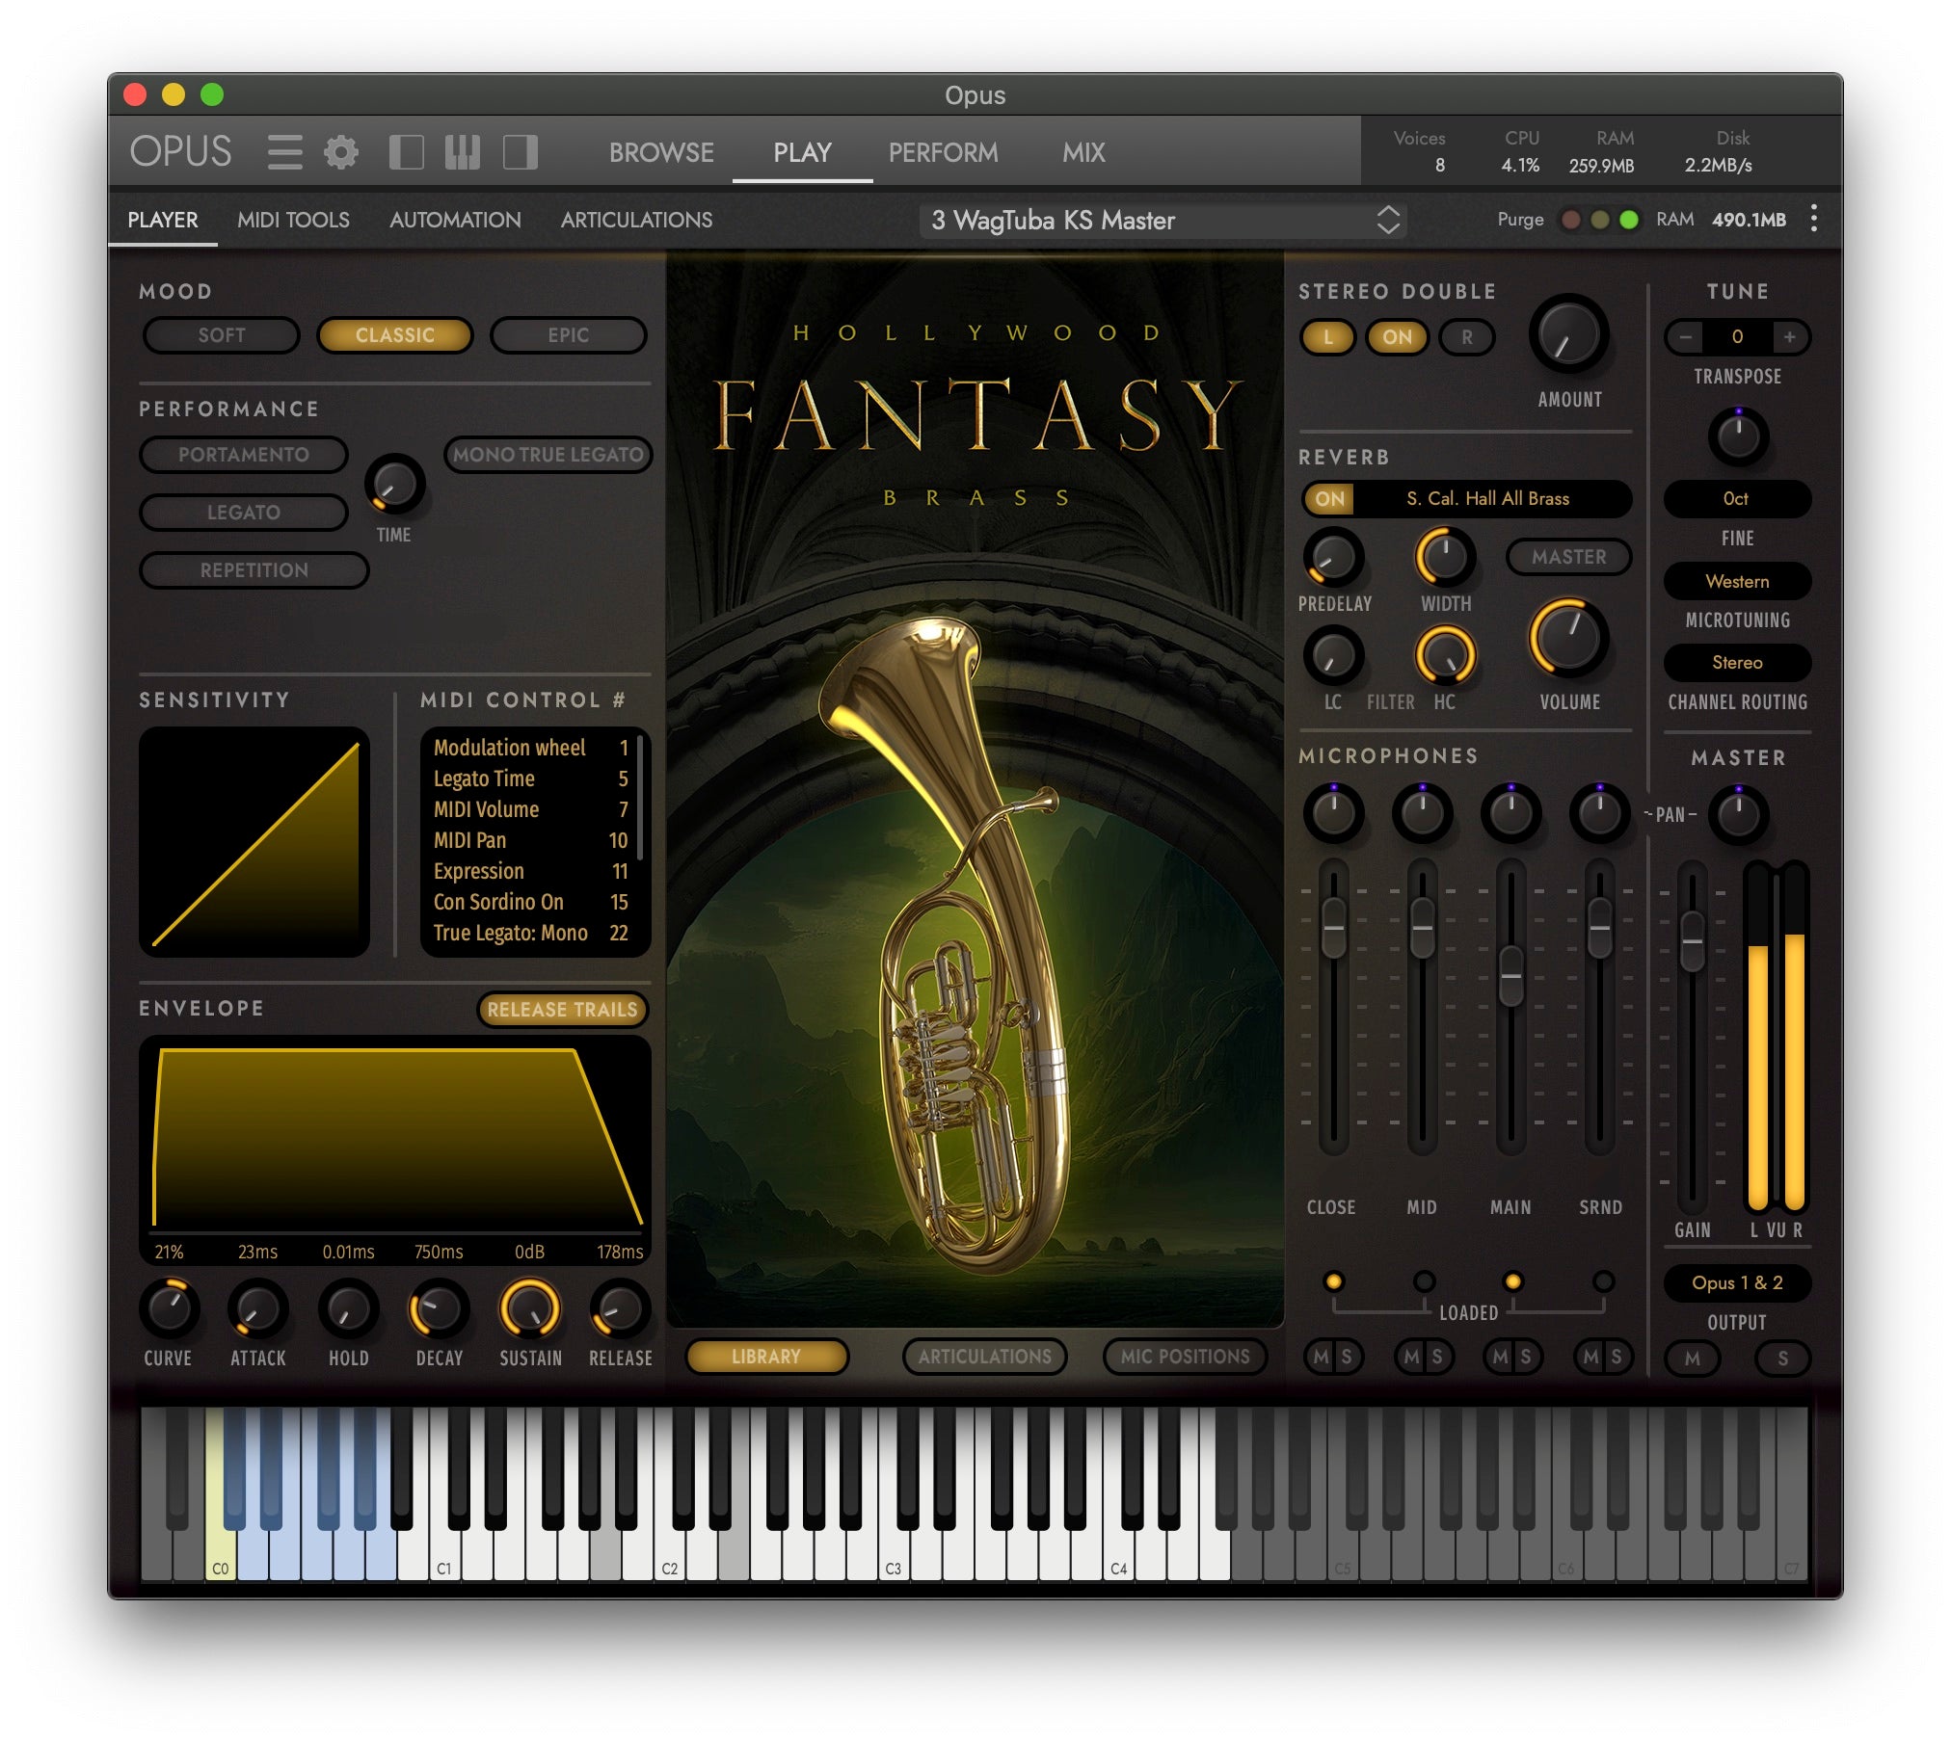Viewport: 1951px width, 1742px height.
Task: Open the Opus hamburger menu
Action: point(284,152)
